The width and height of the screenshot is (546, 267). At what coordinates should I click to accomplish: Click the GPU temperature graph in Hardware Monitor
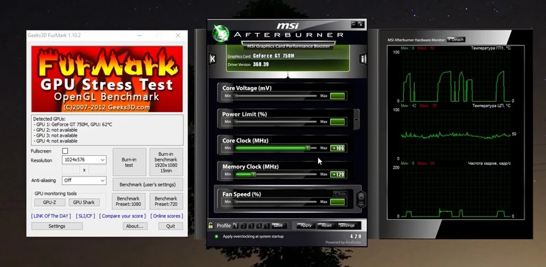click(x=456, y=76)
